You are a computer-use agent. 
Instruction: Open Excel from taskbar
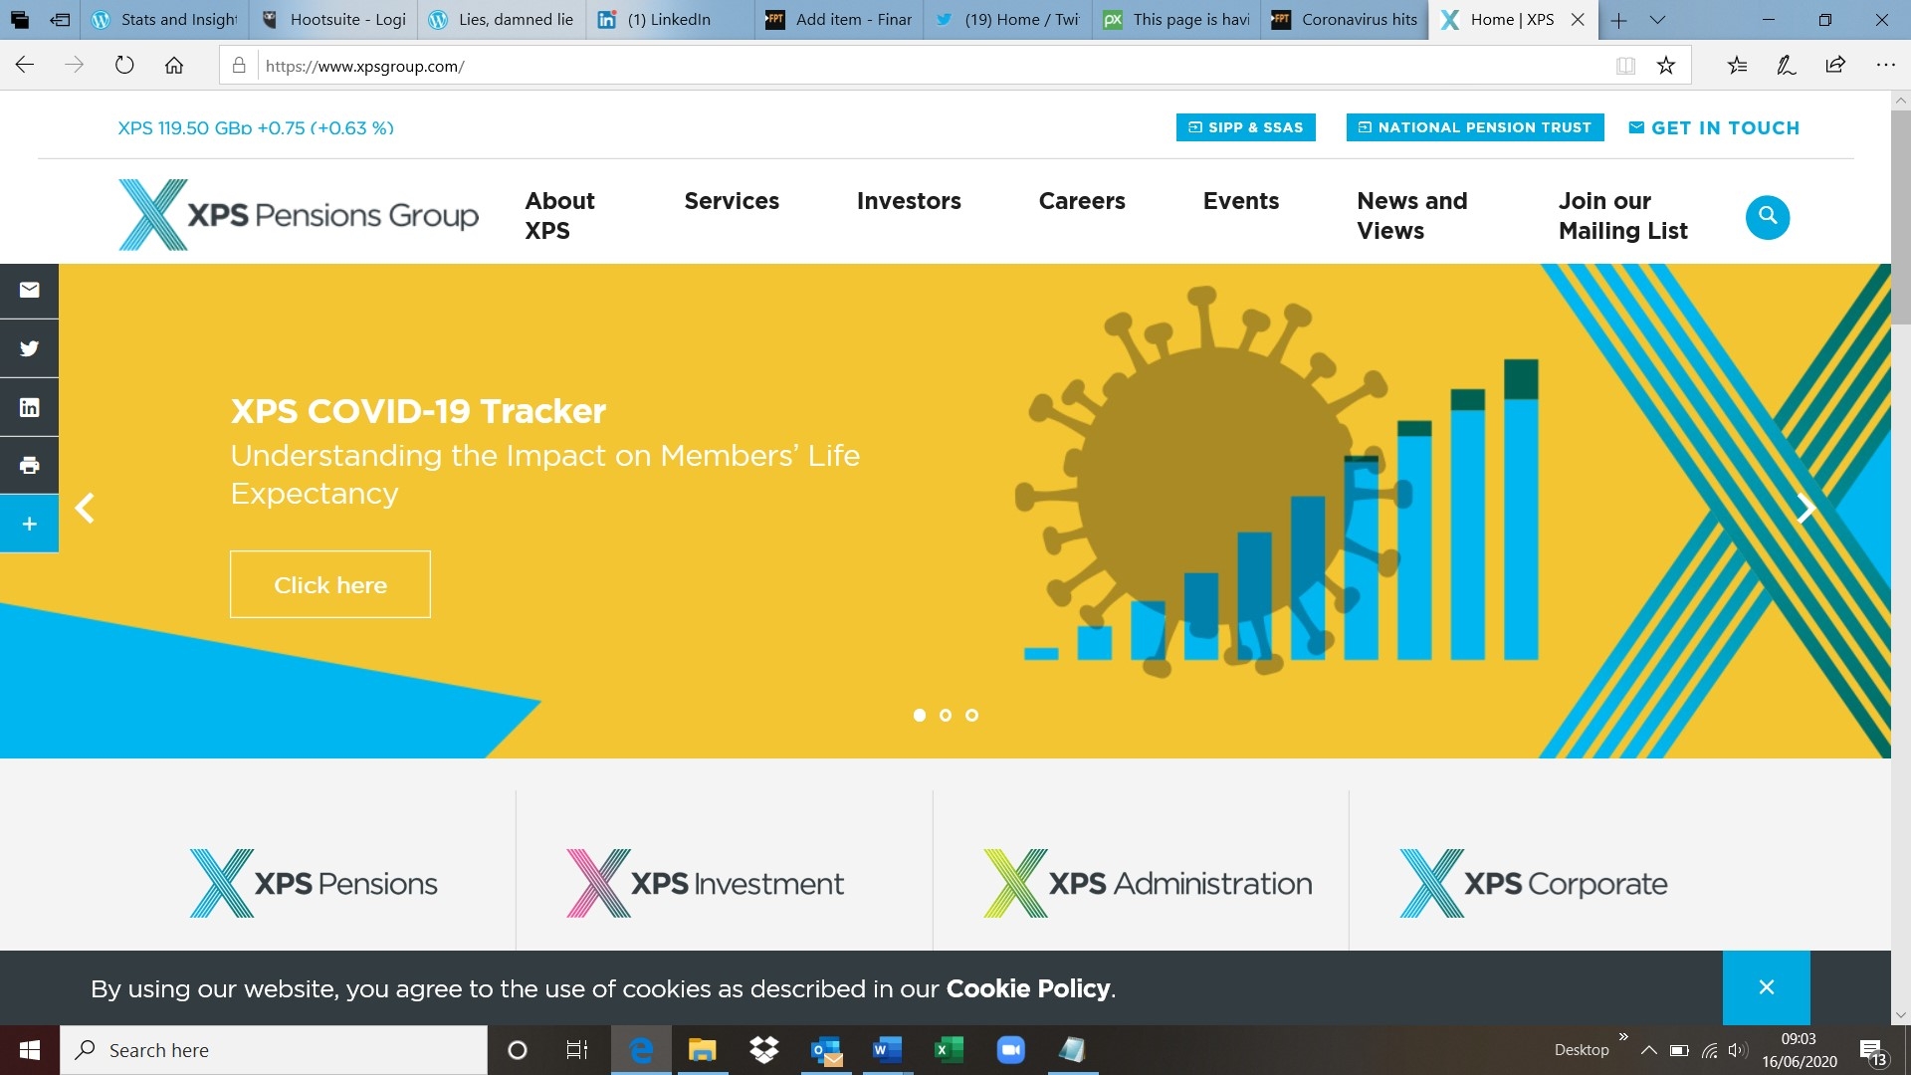pyautogui.click(x=949, y=1050)
